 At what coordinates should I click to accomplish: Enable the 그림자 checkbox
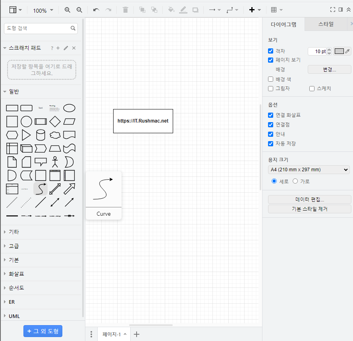pyautogui.click(x=270, y=88)
